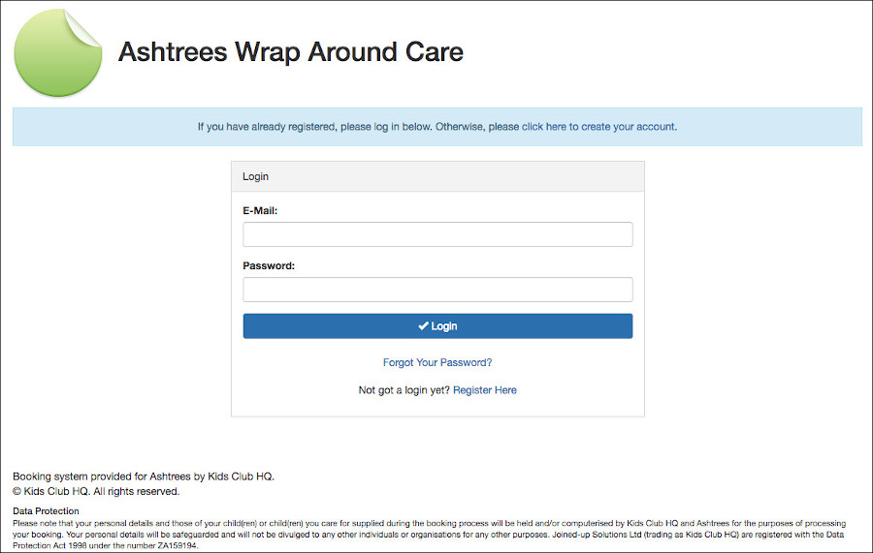
Task: Click the green sticker logo
Action: coord(58,53)
